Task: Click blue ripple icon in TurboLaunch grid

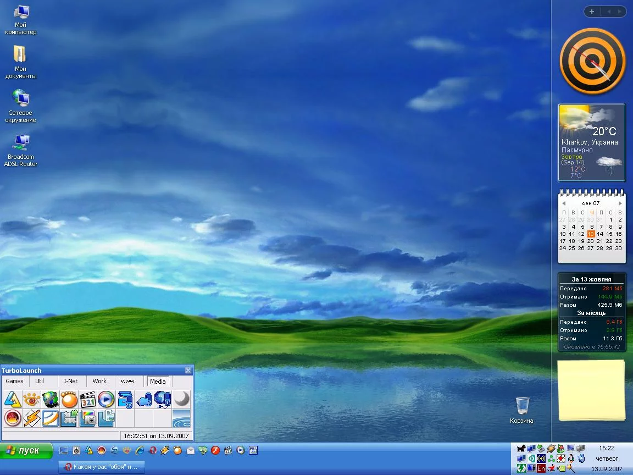Action: [x=181, y=418]
